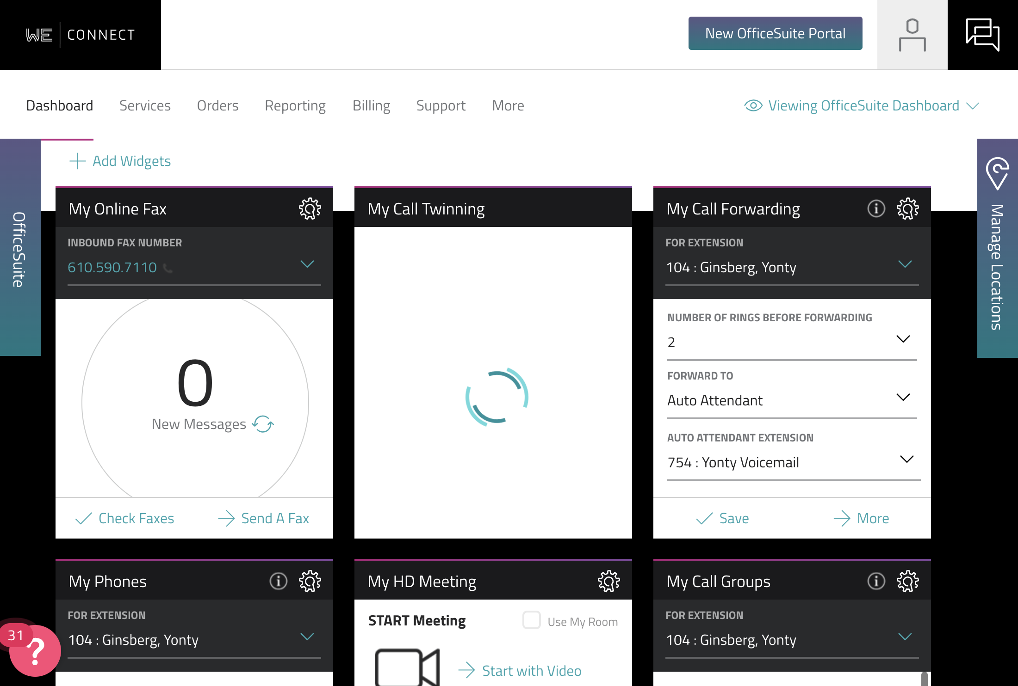Click Check Faxes link

[x=125, y=518]
